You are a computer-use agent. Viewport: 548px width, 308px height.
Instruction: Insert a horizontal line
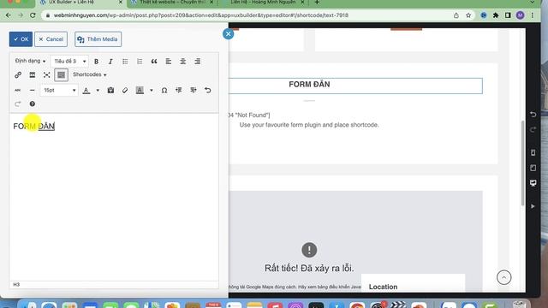[x=33, y=90]
